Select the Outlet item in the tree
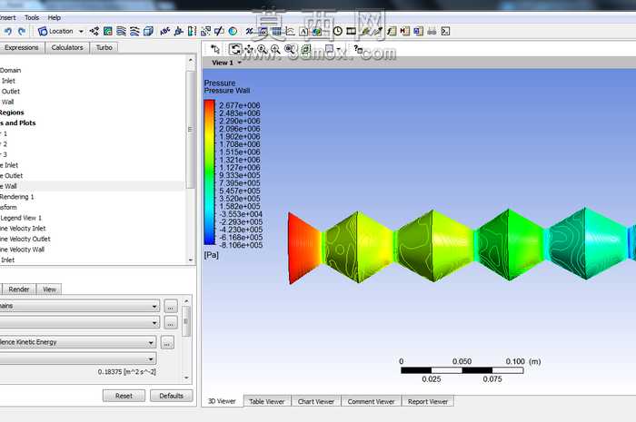Viewport: 636px width, 422px height. [11, 92]
